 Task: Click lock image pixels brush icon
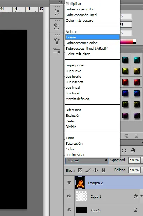coord(88,170)
